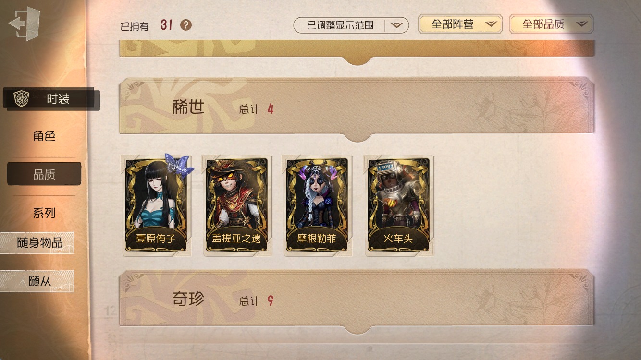Open the question mark help icon
641x360 pixels.
click(186, 25)
